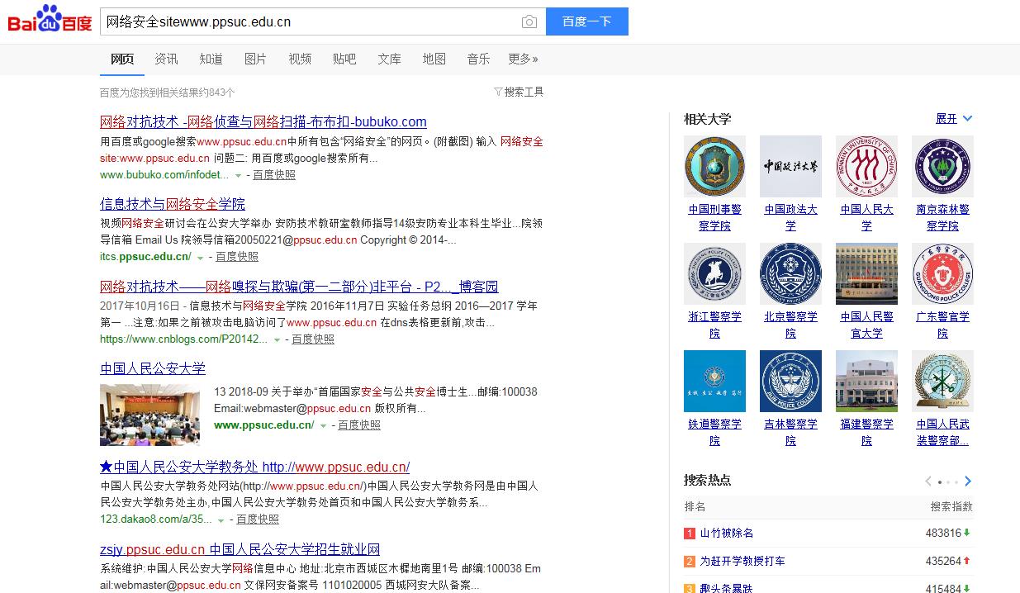1020x593 pixels.
Task: Select the 网页 tab
Action: [x=122, y=59]
